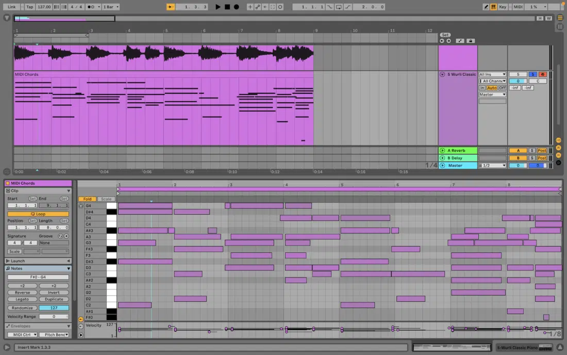Toggle the Wurli Classic track activator

coord(518,74)
